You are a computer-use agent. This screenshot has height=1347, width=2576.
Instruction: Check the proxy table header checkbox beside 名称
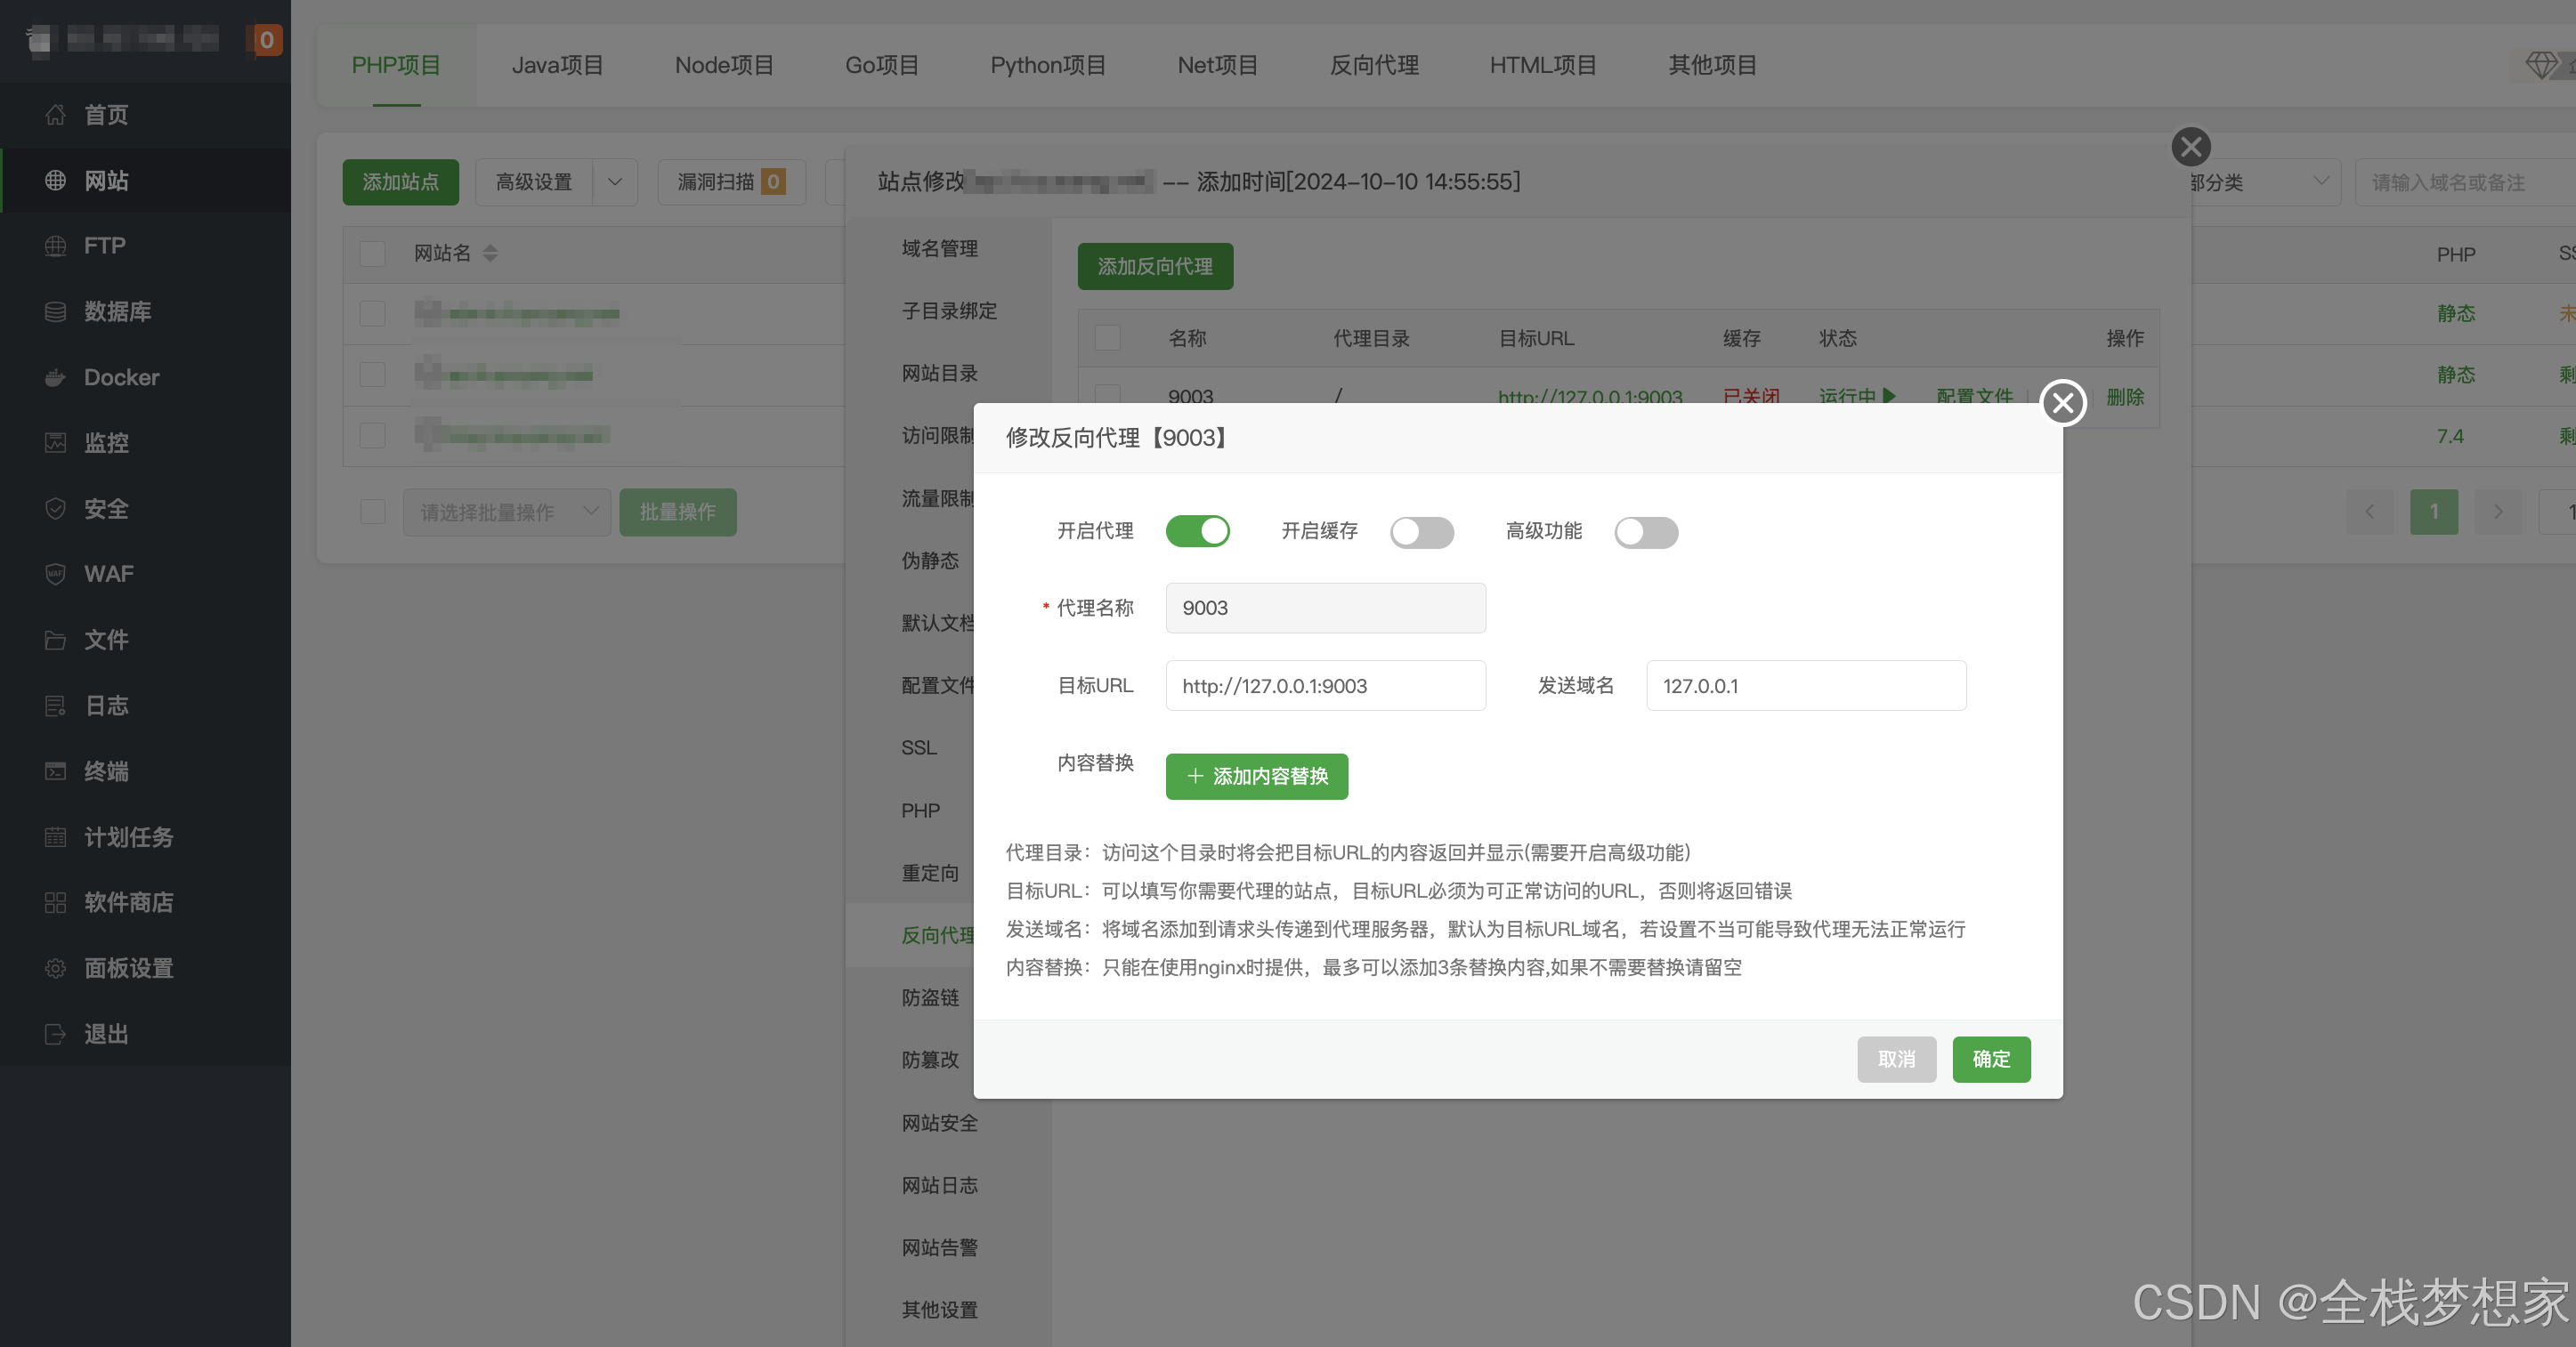(x=1107, y=338)
